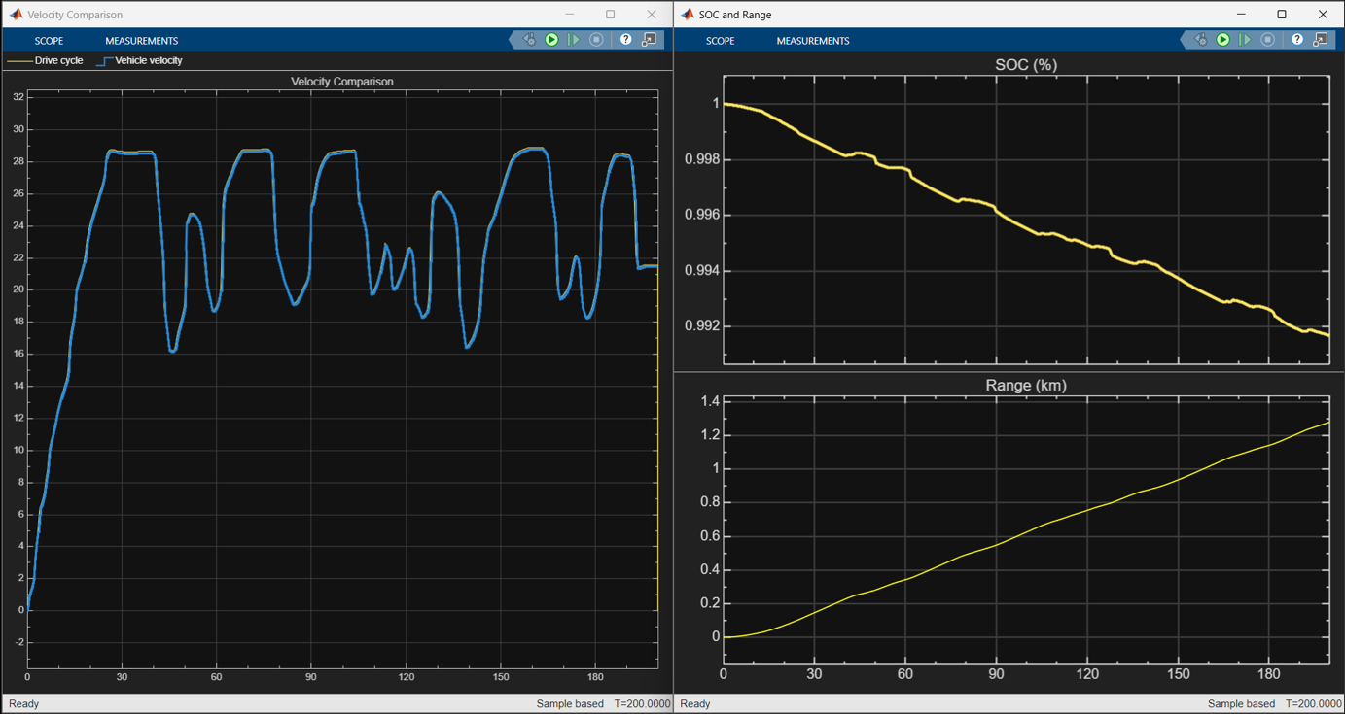Maximize the SOC and Range window
The width and height of the screenshot is (1345, 714).
(1281, 15)
